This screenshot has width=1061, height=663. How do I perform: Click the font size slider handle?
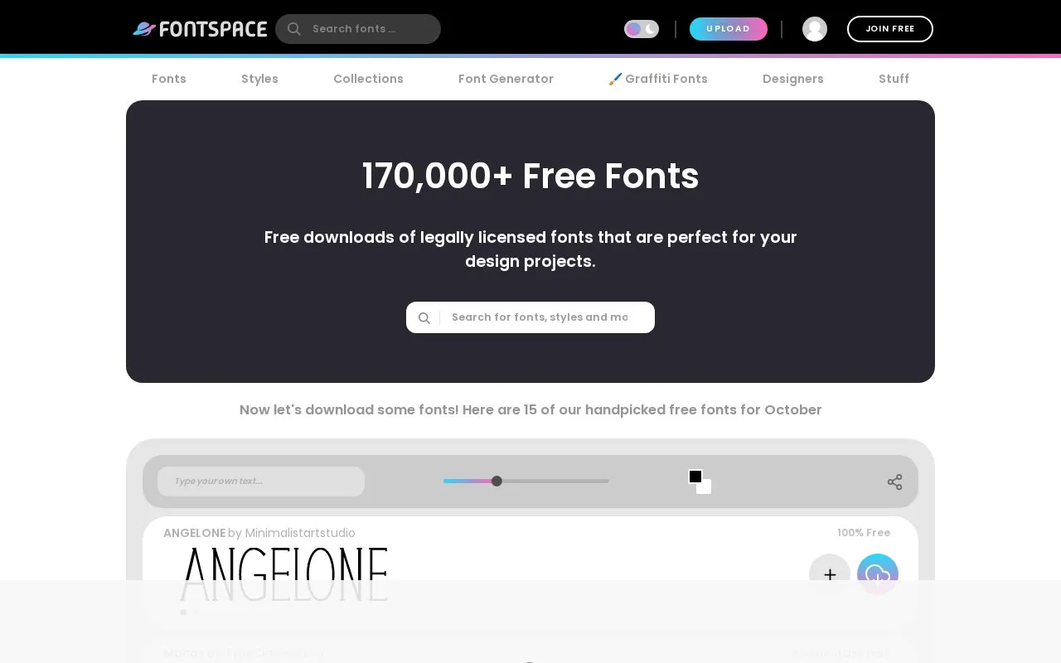click(x=497, y=481)
